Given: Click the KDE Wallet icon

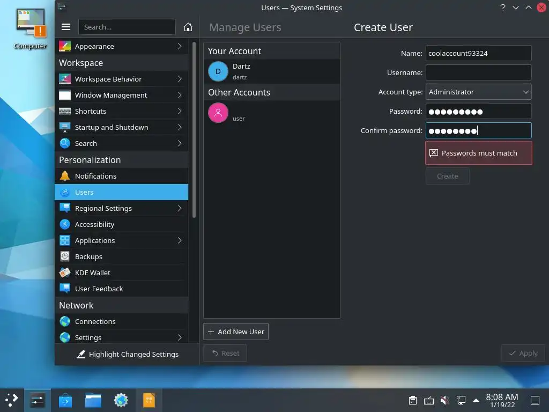Looking at the screenshot, I should pyautogui.click(x=65, y=273).
